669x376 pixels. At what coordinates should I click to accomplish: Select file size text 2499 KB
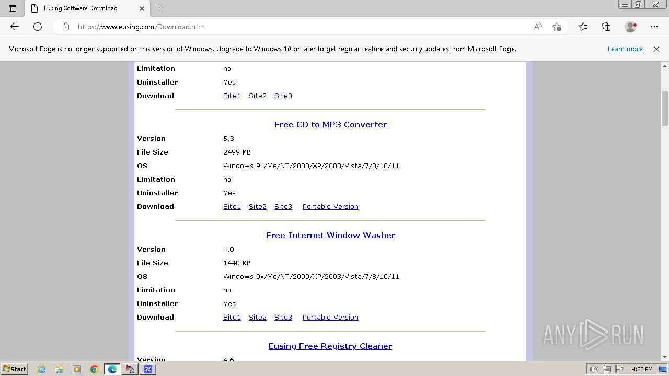coord(237,152)
